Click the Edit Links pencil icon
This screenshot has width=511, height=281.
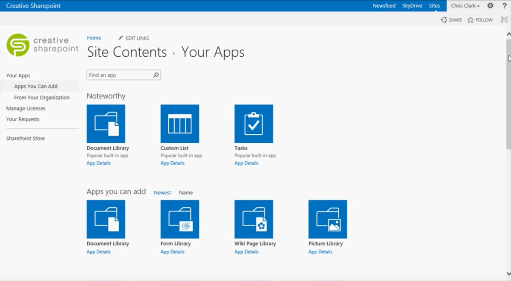120,38
